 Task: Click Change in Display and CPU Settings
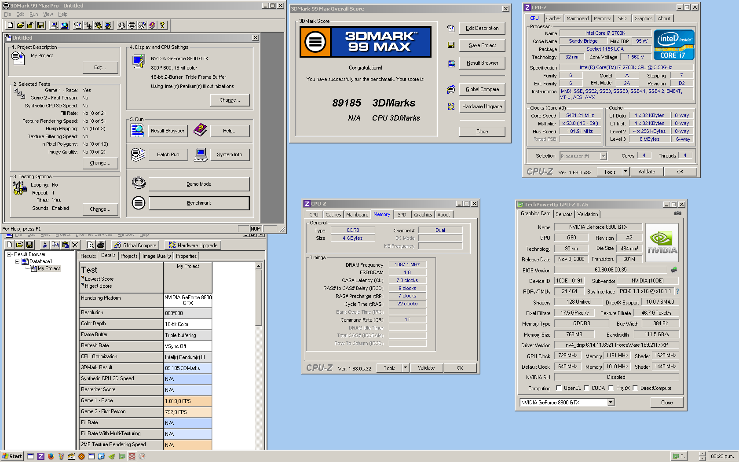230,100
